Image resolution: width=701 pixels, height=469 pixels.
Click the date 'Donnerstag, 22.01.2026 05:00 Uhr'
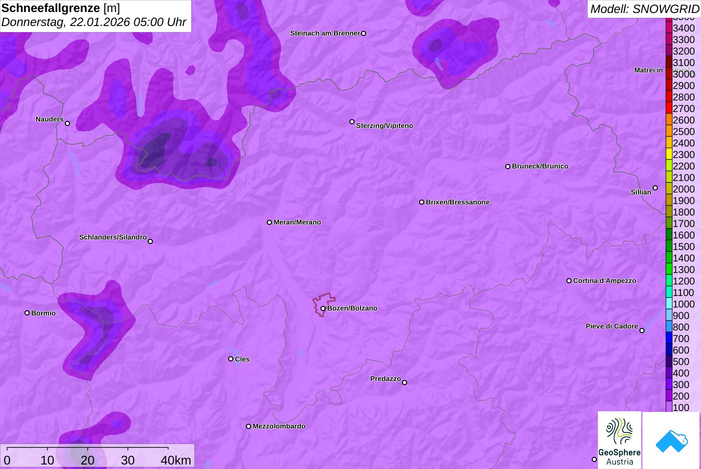pyautogui.click(x=94, y=22)
